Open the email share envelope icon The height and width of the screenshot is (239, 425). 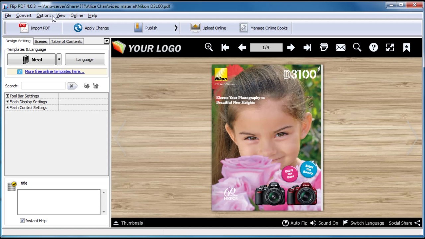pyautogui.click(x=340, y=48)
